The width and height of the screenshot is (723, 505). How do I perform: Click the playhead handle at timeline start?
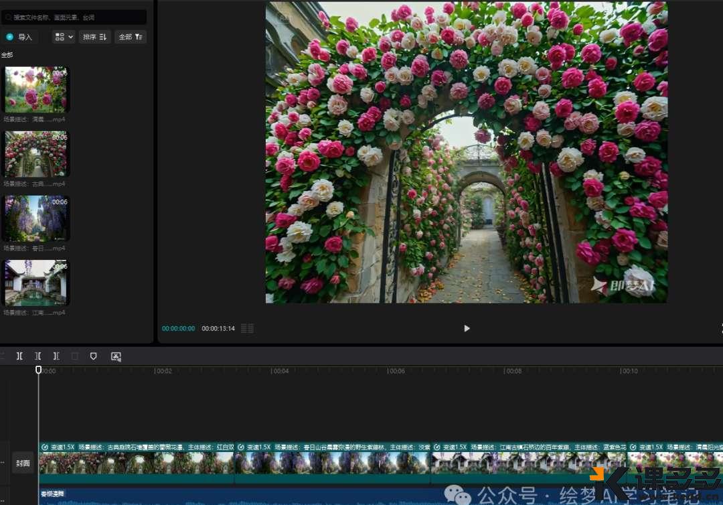pyautogui.click(x=38, y=370)
